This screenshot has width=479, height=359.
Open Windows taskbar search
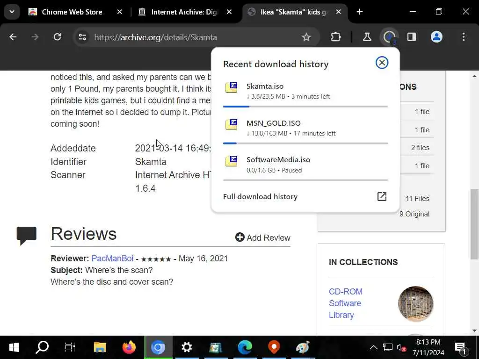(42, 347)
